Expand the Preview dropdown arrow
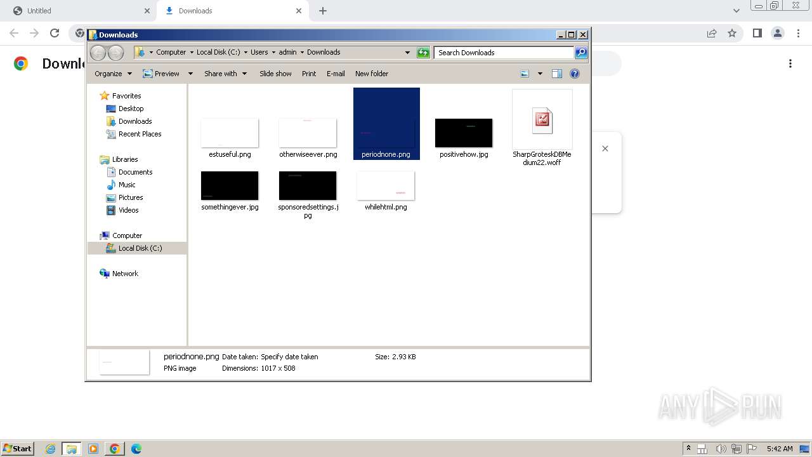 click(x=190, y=74)
